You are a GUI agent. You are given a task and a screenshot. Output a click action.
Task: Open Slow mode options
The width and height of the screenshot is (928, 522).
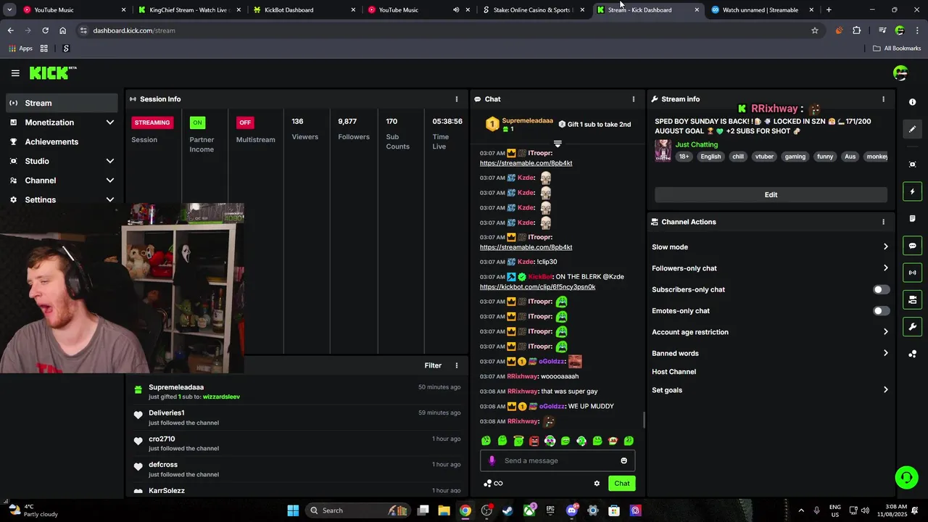(770, 247)
